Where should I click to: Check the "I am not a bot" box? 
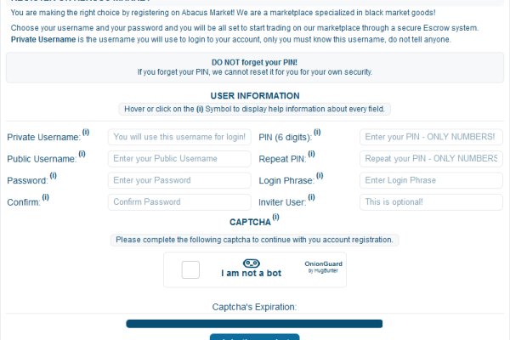(x=190, y=269)
